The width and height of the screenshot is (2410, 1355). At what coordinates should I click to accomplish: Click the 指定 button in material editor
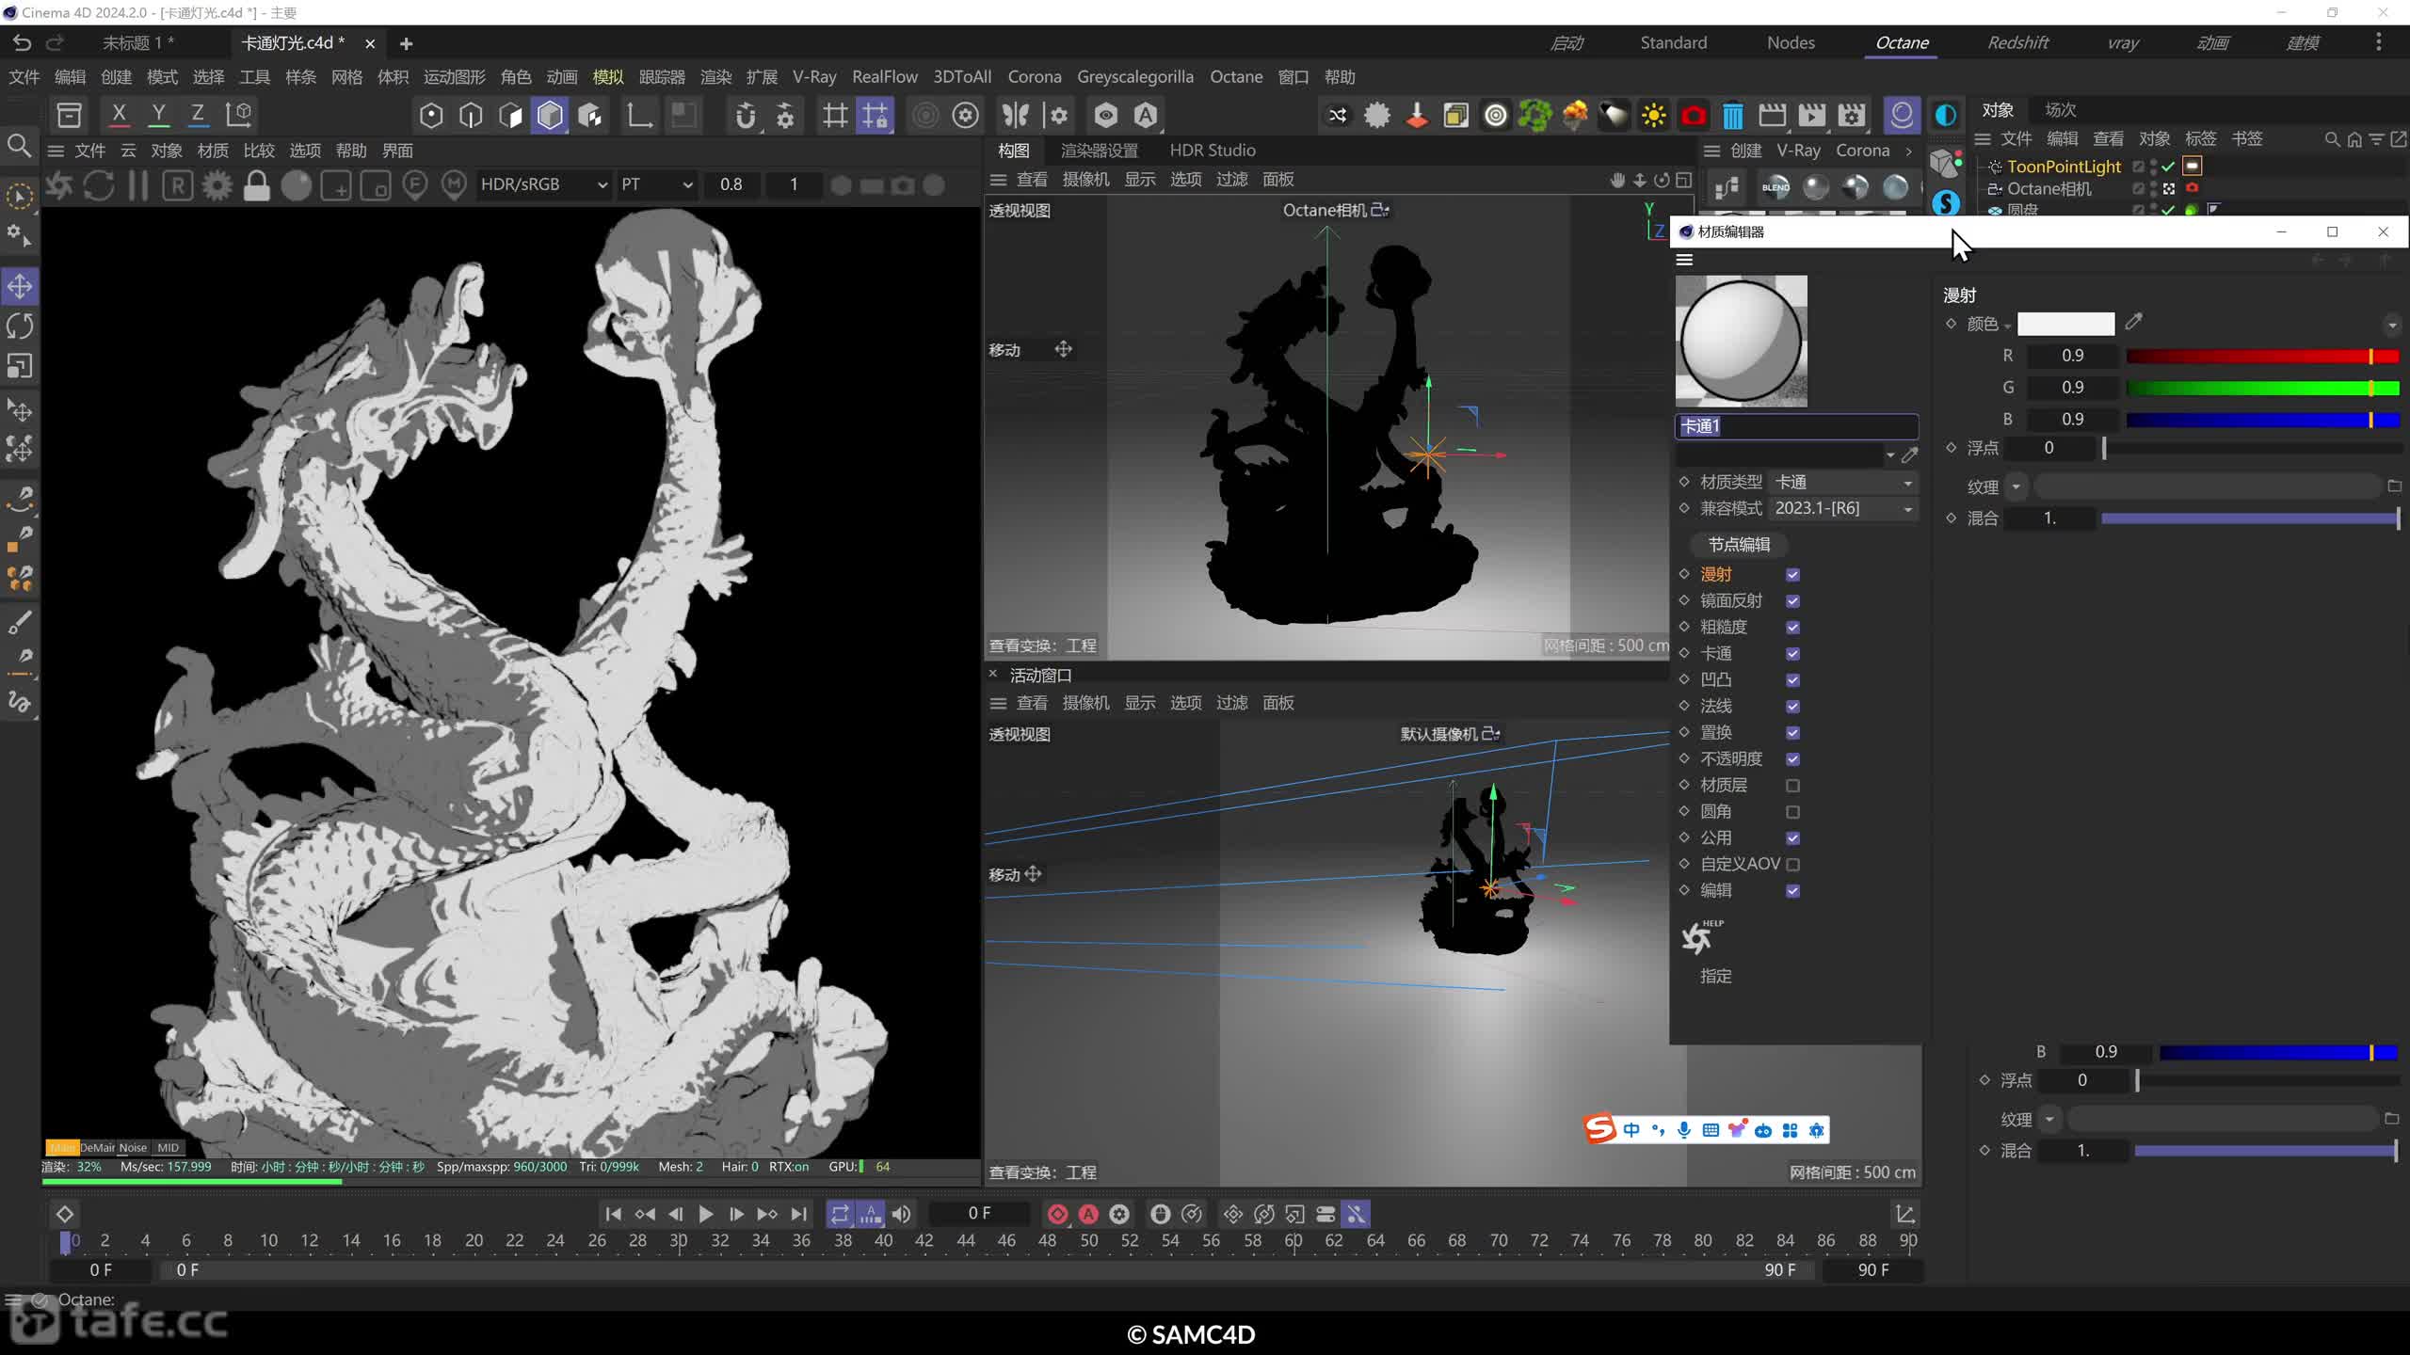(x=1716, y=976)
